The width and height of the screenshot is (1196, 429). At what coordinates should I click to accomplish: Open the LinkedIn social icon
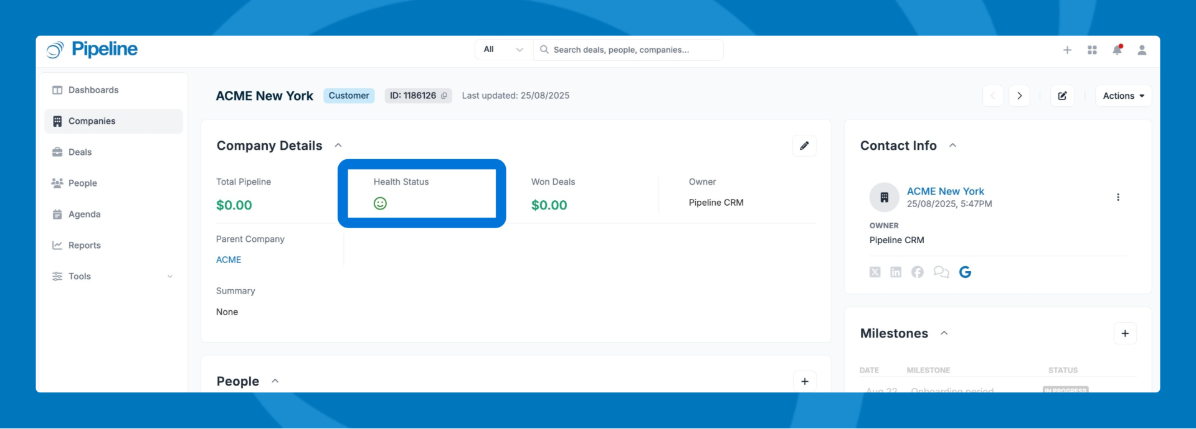(x=896, y=272)
